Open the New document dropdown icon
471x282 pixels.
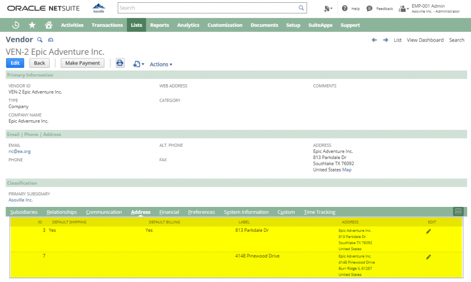tap(138, 64)
